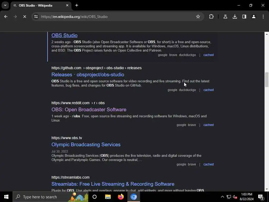Click duckduckgo source on GitHub releases result

[x=187, y=90]
